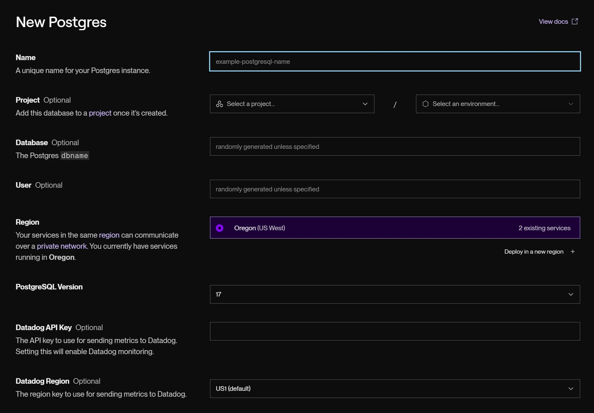Click into the Datadog API Key field
Image resolution: width=594 pixels, height=413 pixels.
click(x=394, y=331)
